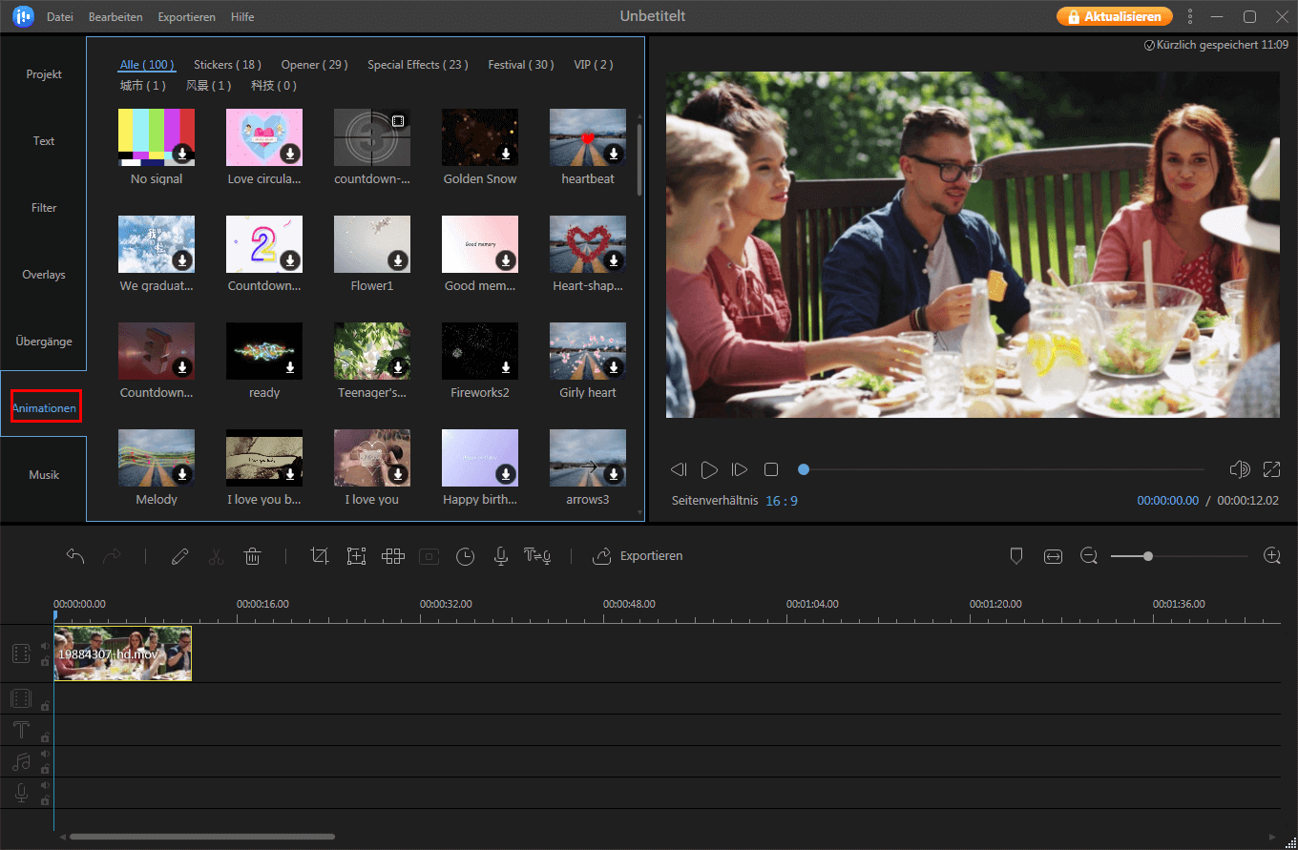This screenshot has width=1298, height=850.
Task: Select the Crop tool in the toolbar
Action: [320, 555]
